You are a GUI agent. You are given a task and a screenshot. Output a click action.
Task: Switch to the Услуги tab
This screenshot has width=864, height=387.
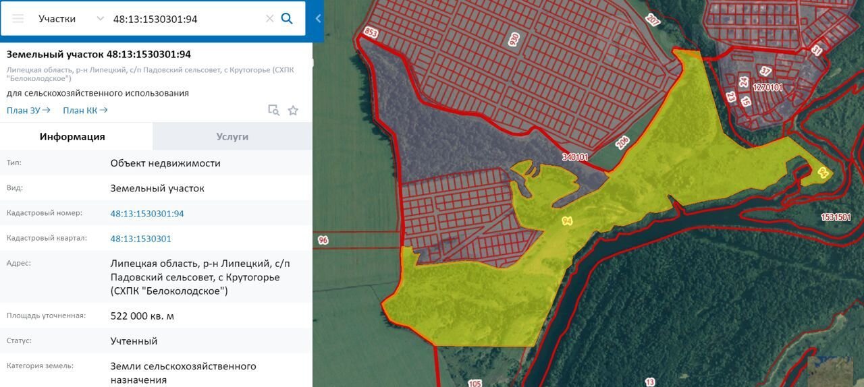[232, 137]
